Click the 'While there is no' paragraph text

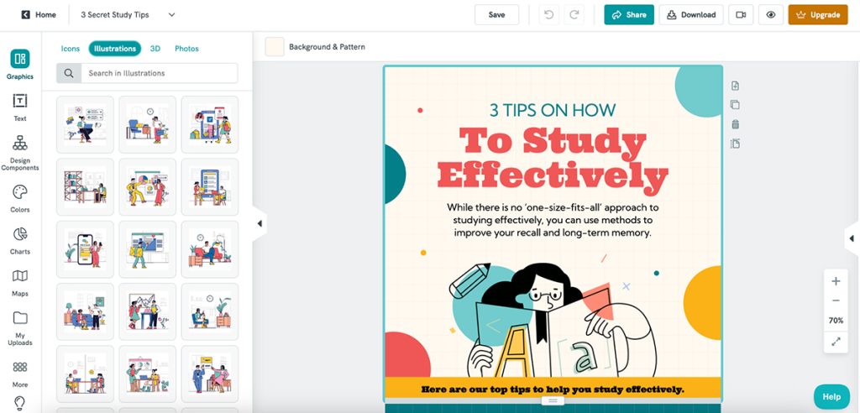(x=553, y=221)
